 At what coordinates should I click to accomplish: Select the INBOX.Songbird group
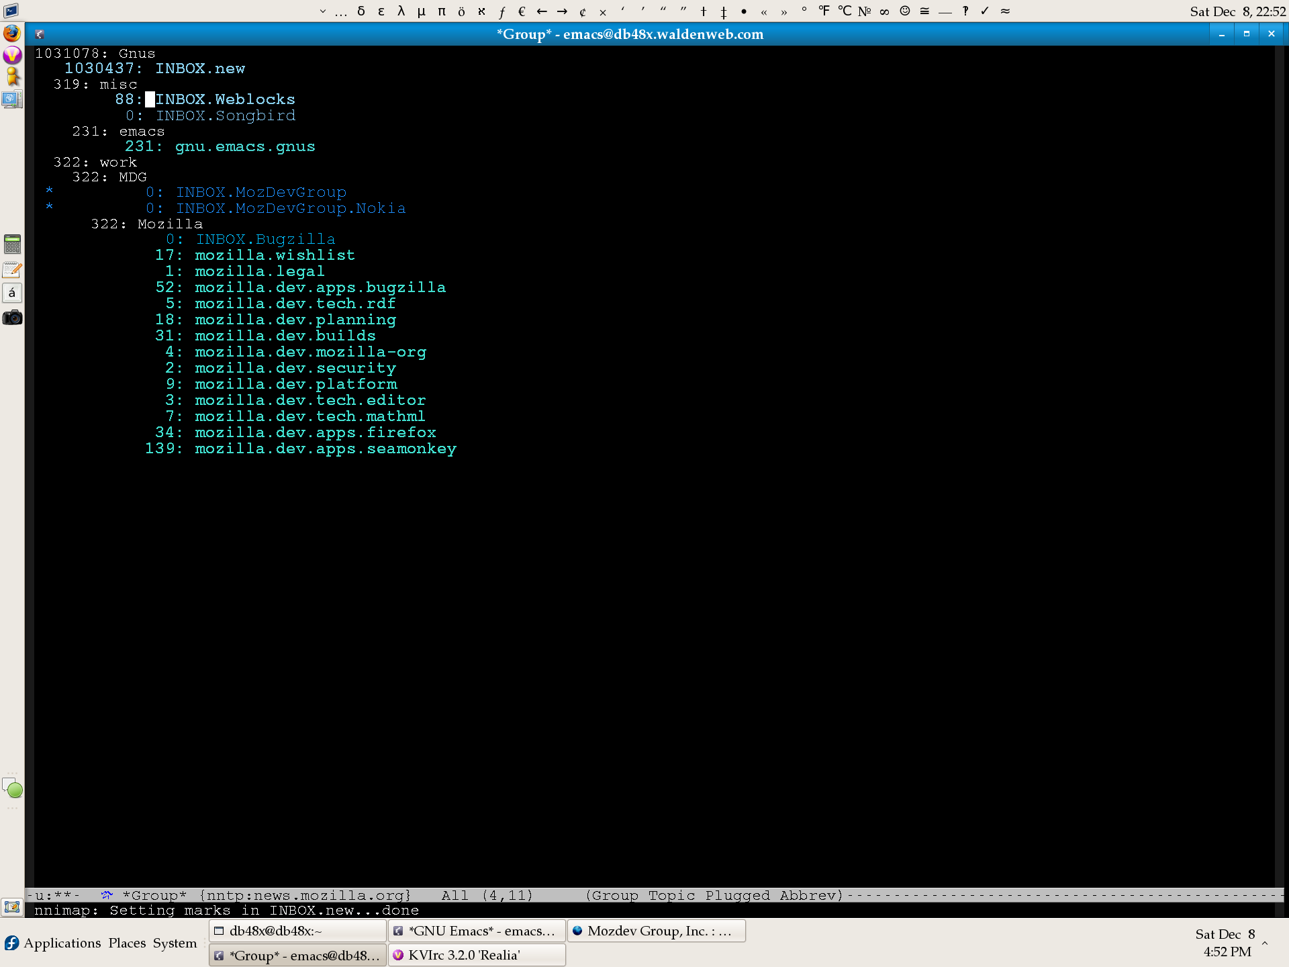(211, 116)
